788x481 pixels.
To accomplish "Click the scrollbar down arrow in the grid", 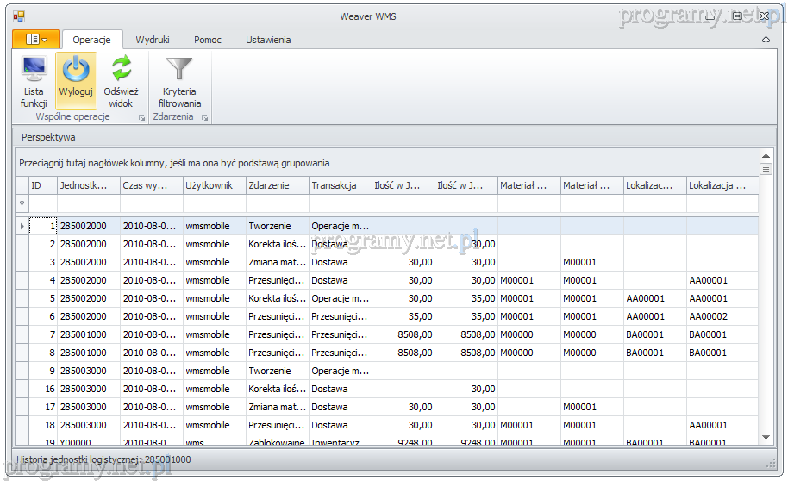I will [766, 438].
